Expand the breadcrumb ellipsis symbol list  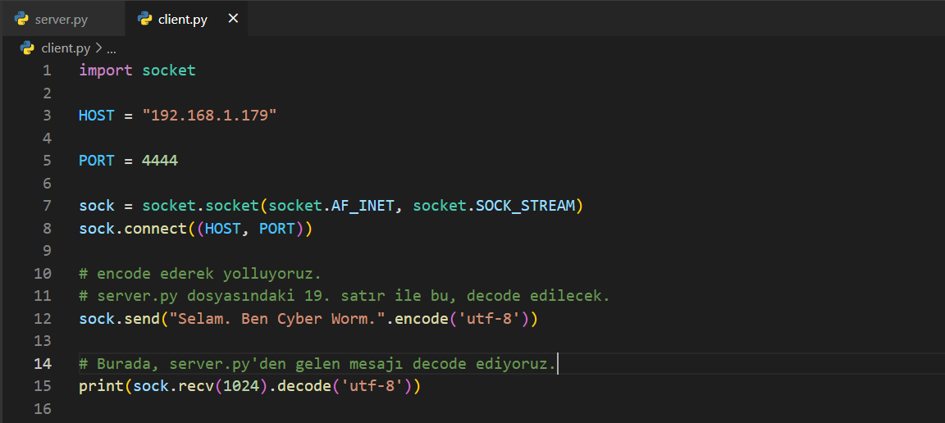click(112, 48)
